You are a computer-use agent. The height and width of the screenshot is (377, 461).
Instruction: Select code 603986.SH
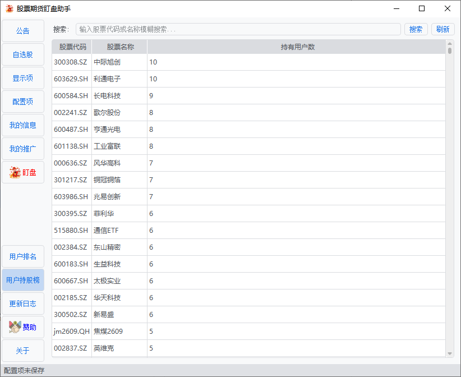[x=71, y=197]
